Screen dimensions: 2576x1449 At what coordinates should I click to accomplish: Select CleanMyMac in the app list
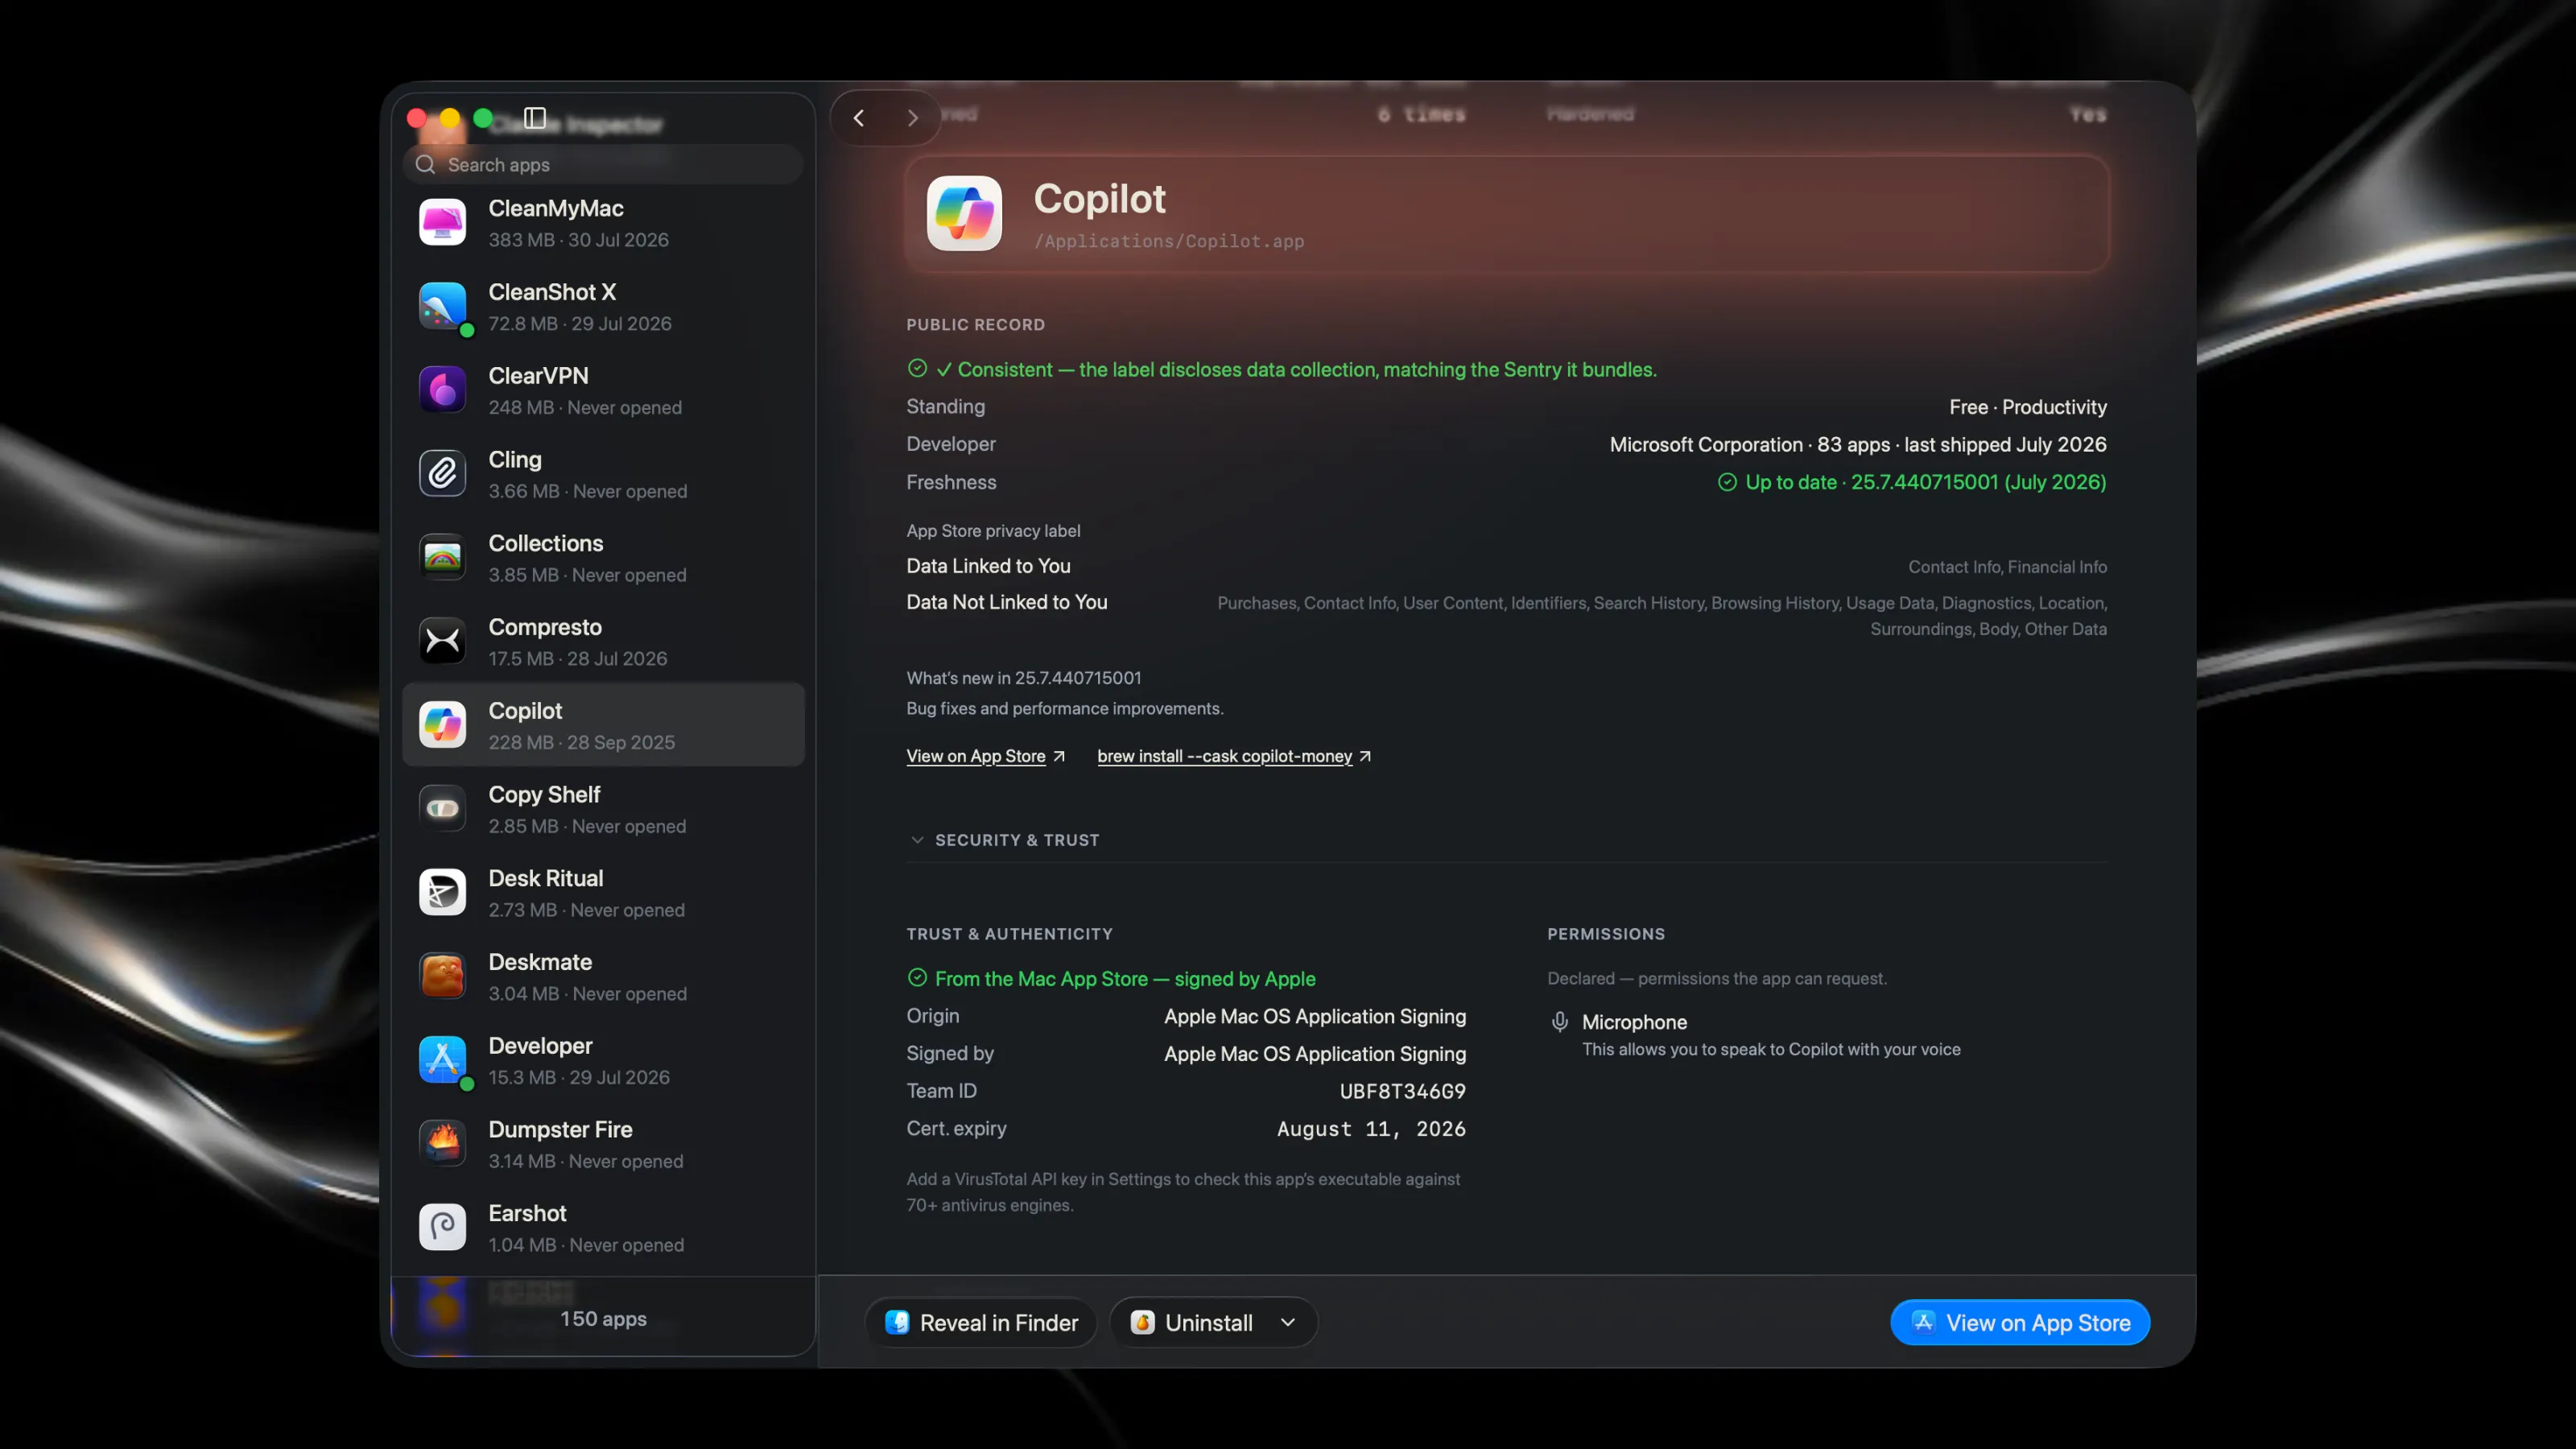603,223
